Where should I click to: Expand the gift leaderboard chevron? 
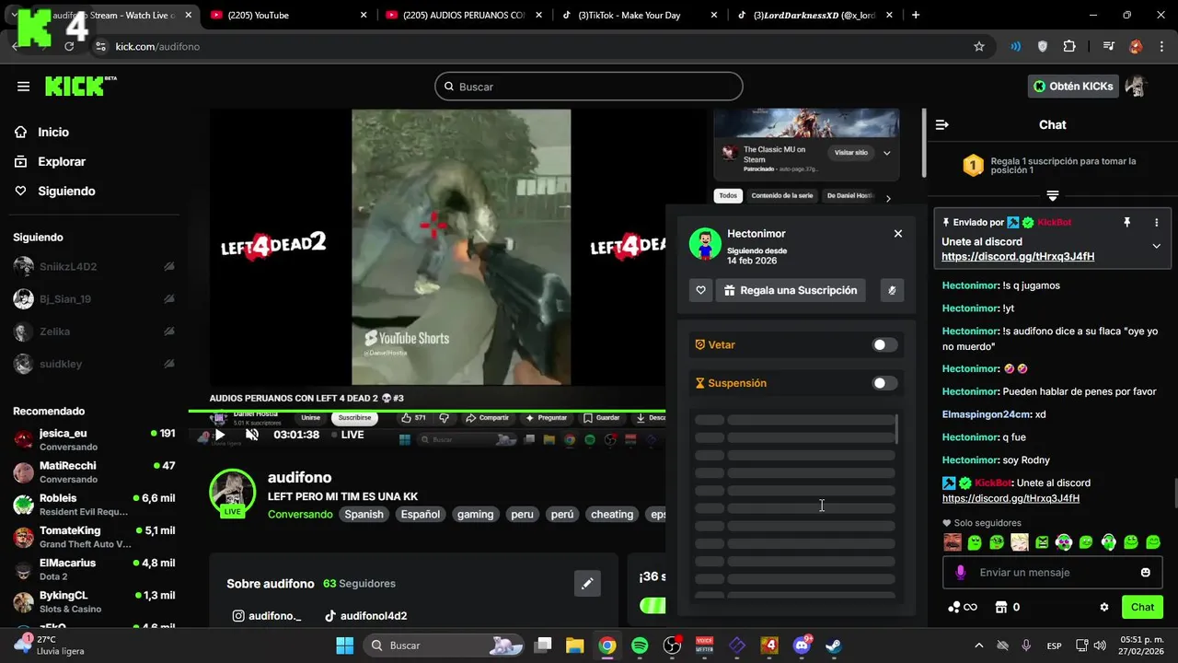coord(1053,196)
